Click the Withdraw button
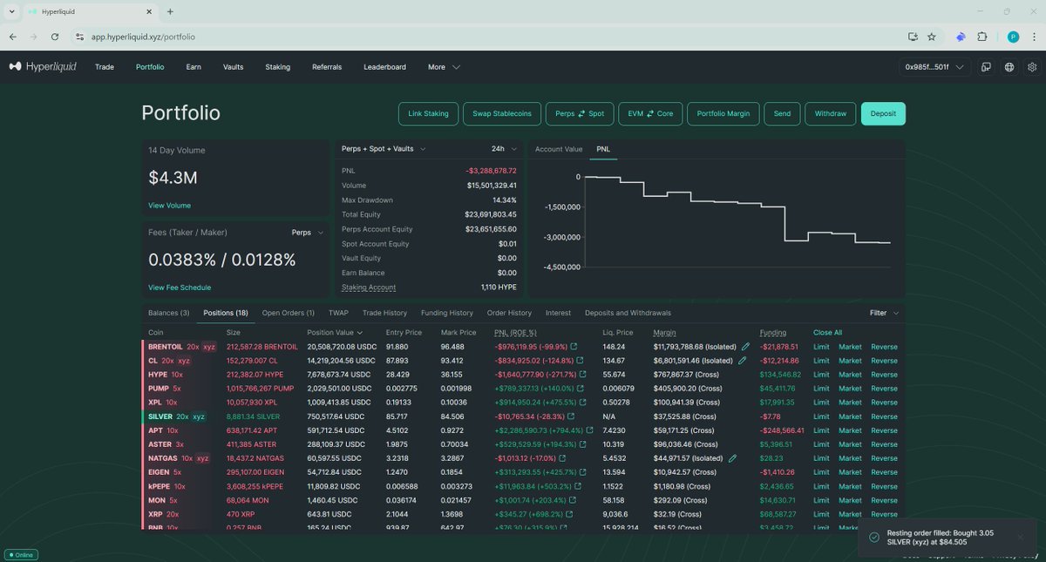 [x=831, y=113]
